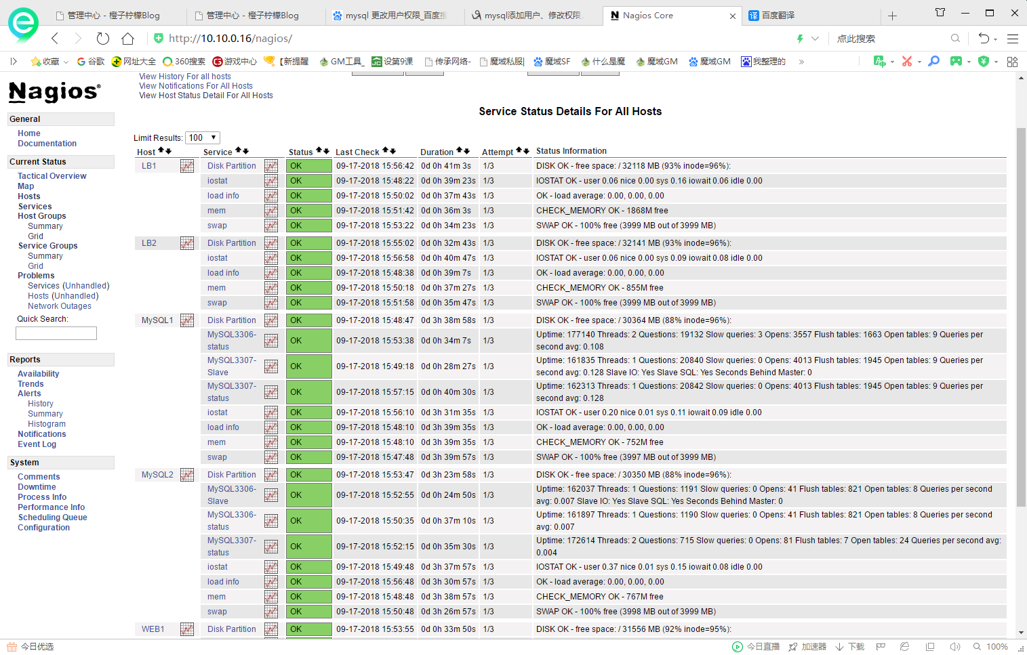
Task: Click the undo closed tab icon
Action: click(984, 39)
